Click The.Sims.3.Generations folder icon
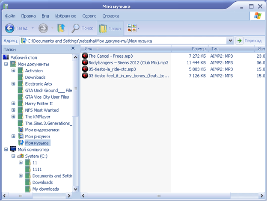Viewport: 267px width, 201px height. click(21, 123)
